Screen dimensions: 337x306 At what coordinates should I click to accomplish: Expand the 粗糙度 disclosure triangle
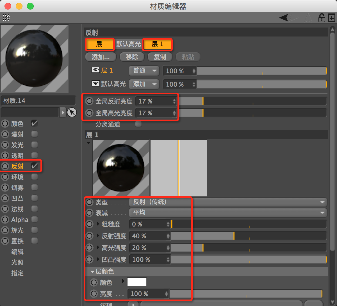point(98,224)
